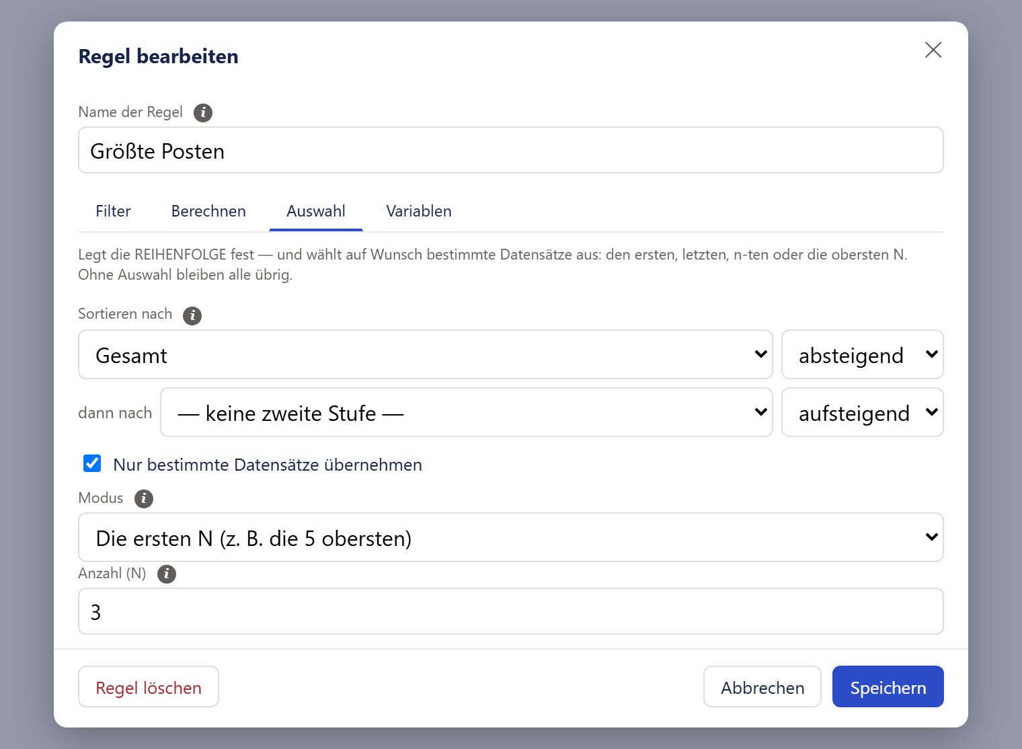The image size is (1022, 749).
Task: Switch to the Berechnen tab
Action: 208,211
